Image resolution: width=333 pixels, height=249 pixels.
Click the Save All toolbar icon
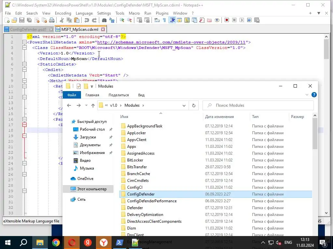[29, 20]
